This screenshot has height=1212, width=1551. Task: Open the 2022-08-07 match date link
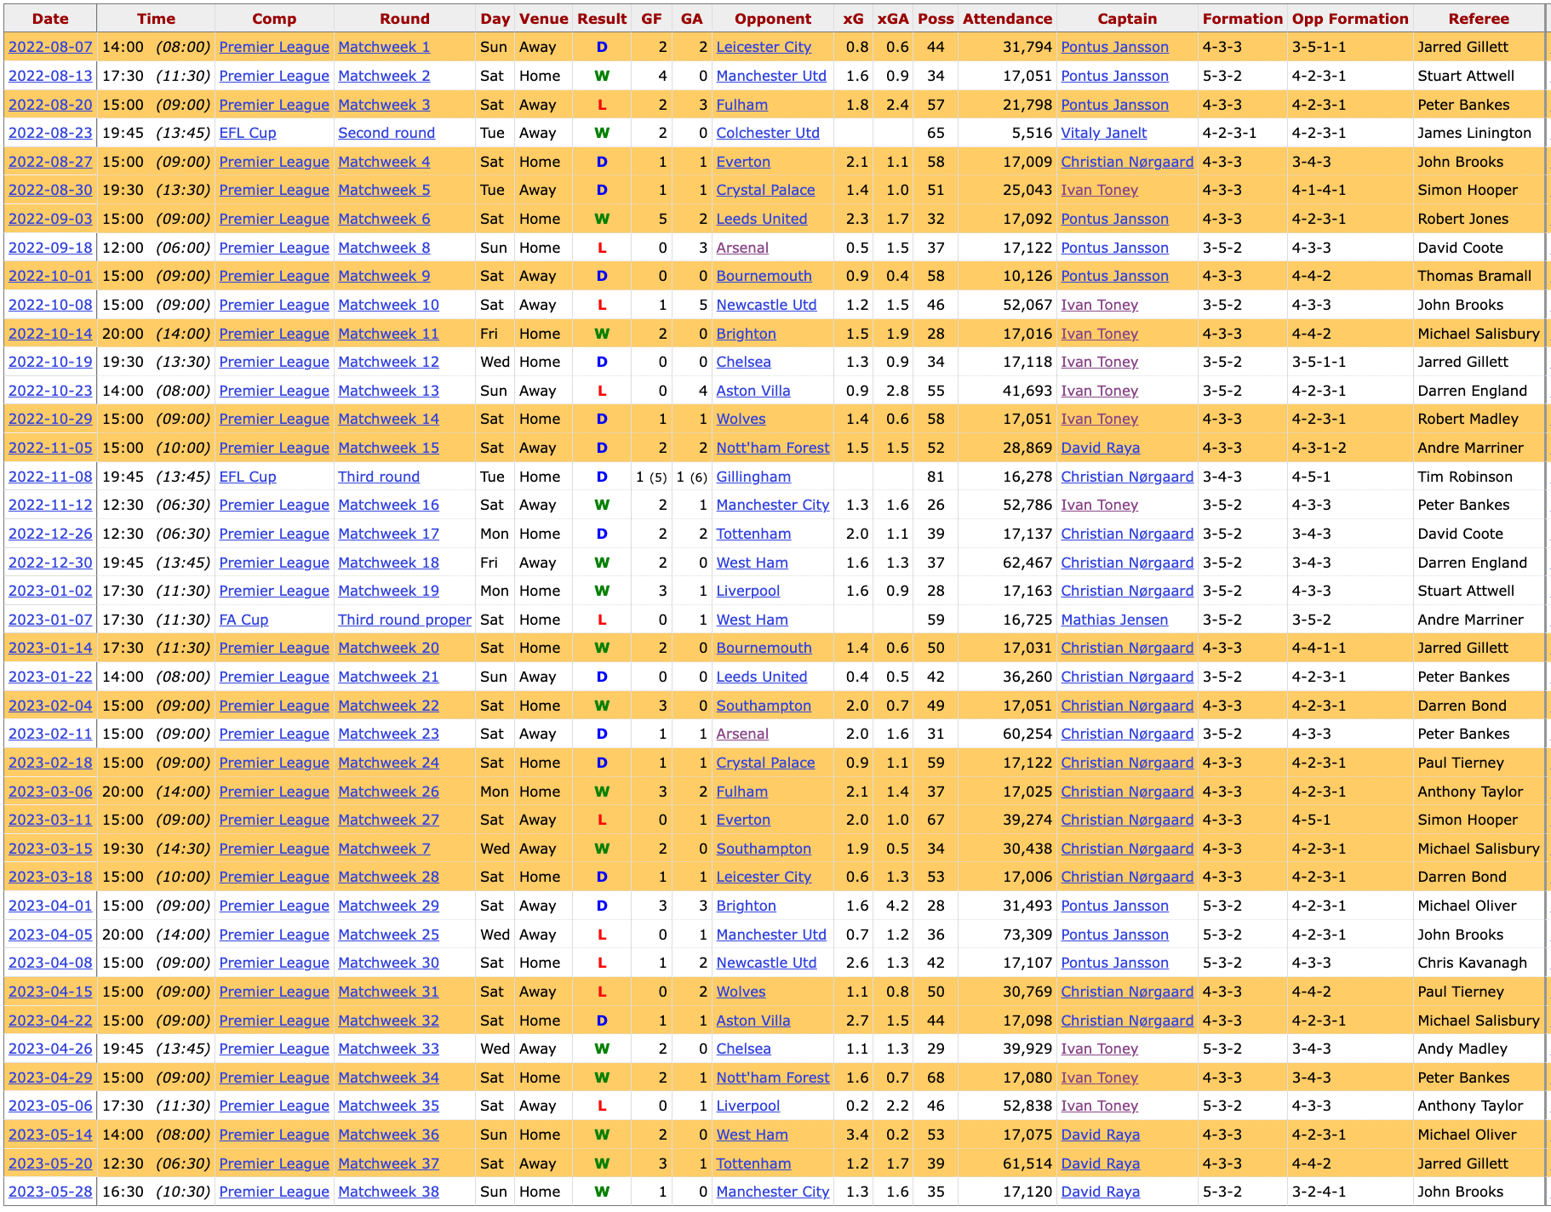[x=50, y=47]
